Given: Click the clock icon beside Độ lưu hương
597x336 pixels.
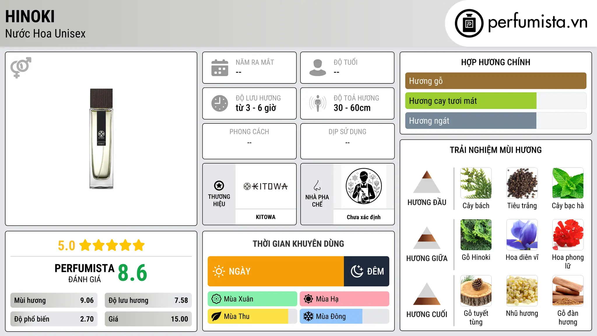Looking at the screenshot, I should click(220, 103).
